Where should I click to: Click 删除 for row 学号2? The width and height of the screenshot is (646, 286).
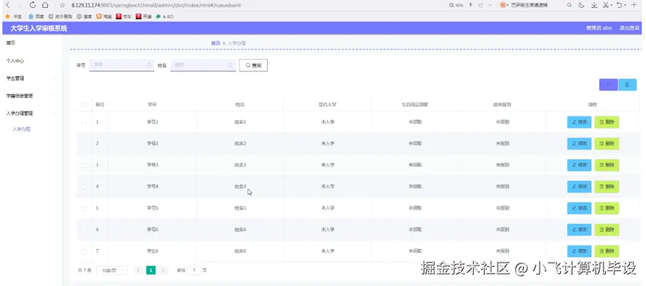[x=607, y=144]
